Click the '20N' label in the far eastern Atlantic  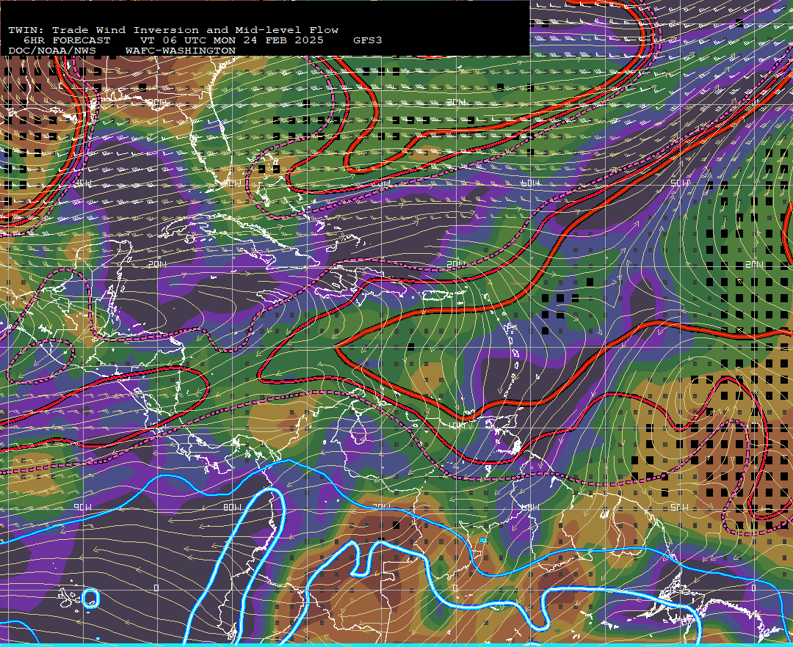(754, 264)
